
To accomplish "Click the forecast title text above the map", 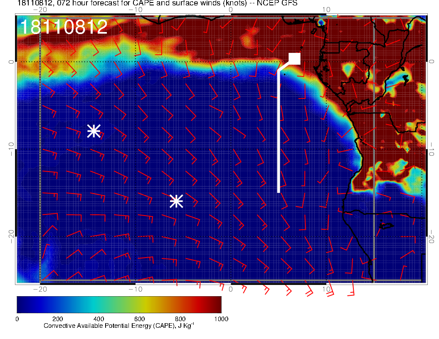I will click(157, 3).
